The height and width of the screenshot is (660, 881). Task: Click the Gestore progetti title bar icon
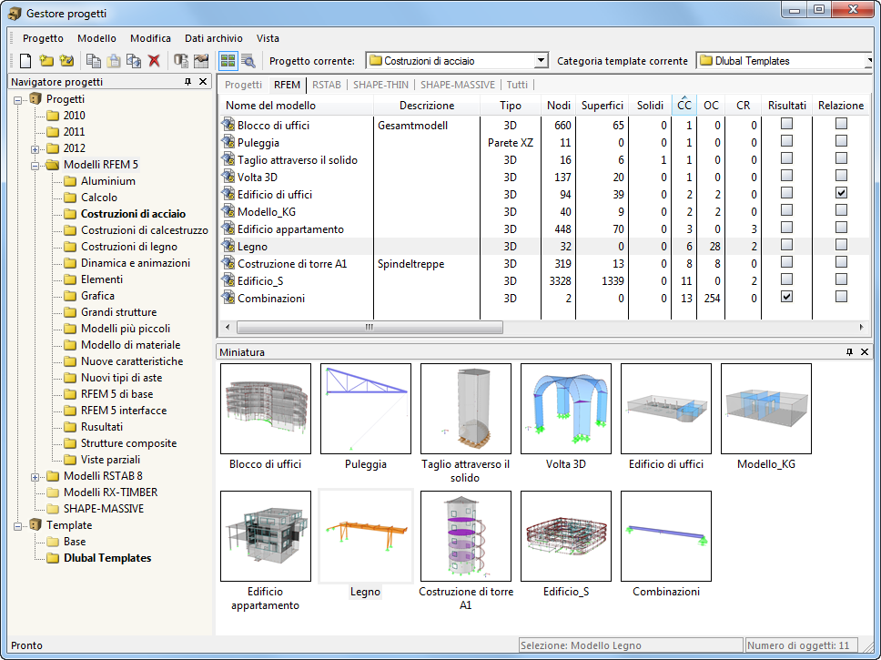15,14
